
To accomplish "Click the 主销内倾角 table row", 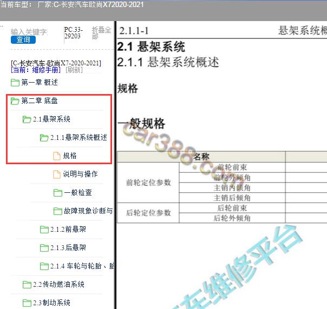I will click(x=232, y=187).
